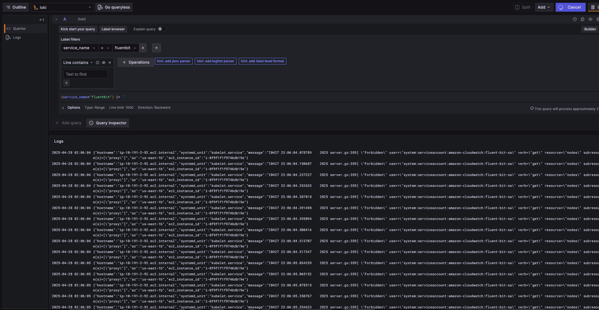
Task: Click Kick start your query
Action: (x=78, y=29)
